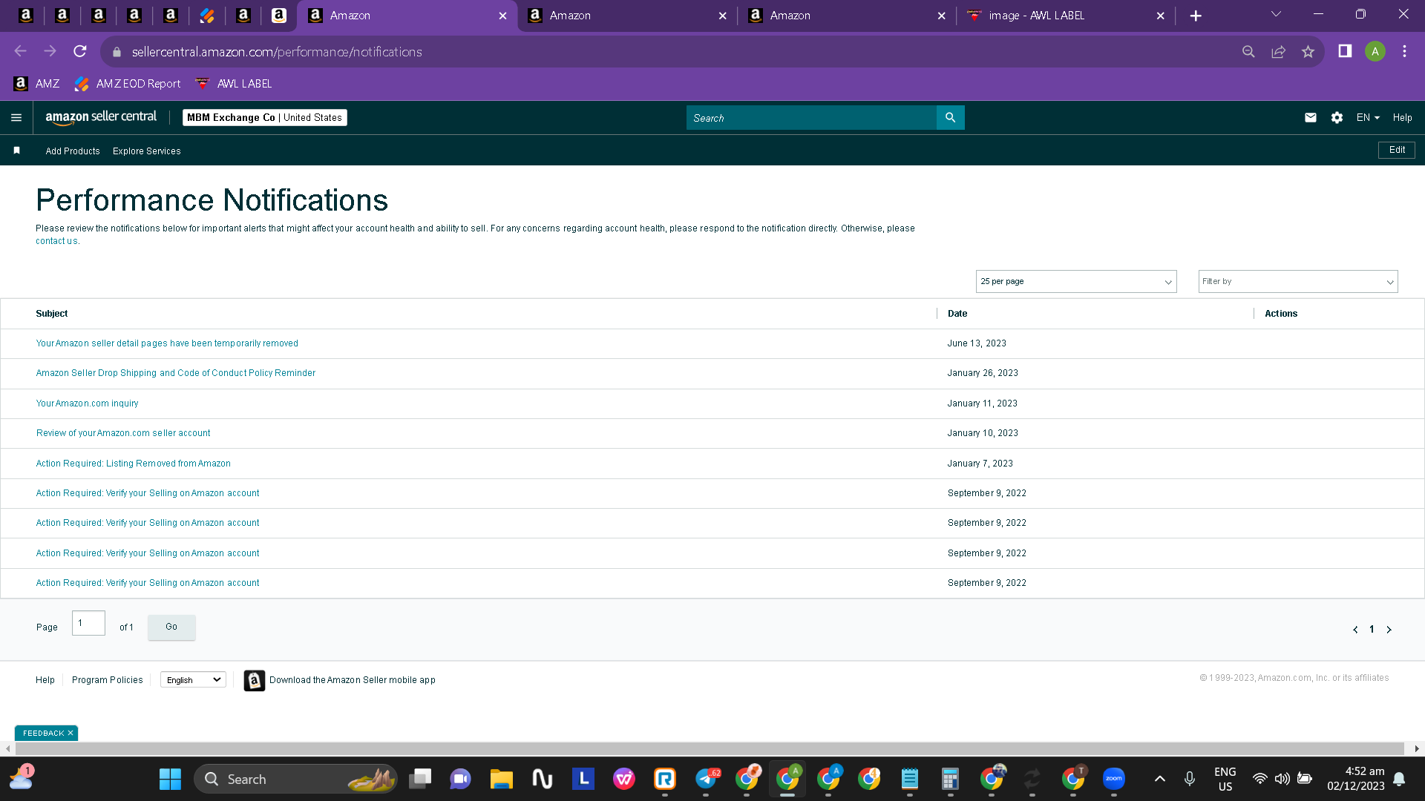Open the buyer messages envelope icon
The height and width of the screenshot is (801, 1425).
tap(1311, 118)
